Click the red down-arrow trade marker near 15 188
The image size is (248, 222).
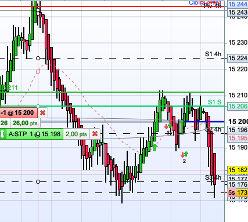point(182,155)
